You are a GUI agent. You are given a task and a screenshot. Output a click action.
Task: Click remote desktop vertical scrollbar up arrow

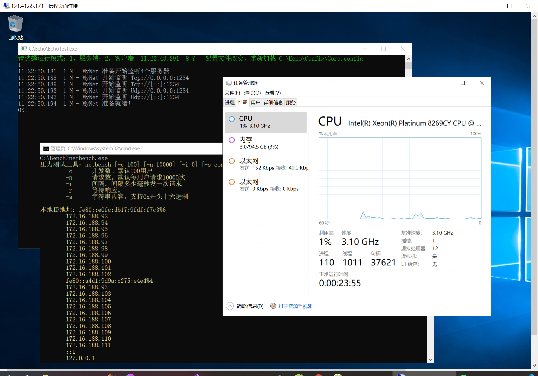(x=534, y=16)
